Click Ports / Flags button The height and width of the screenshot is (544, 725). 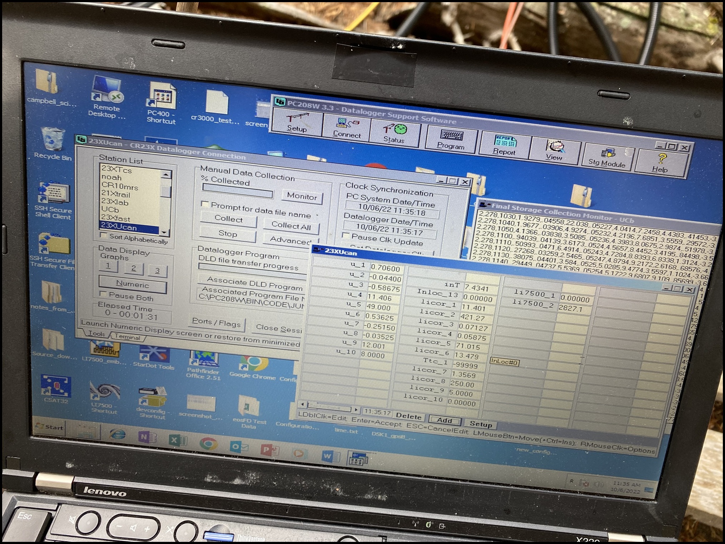216,322
